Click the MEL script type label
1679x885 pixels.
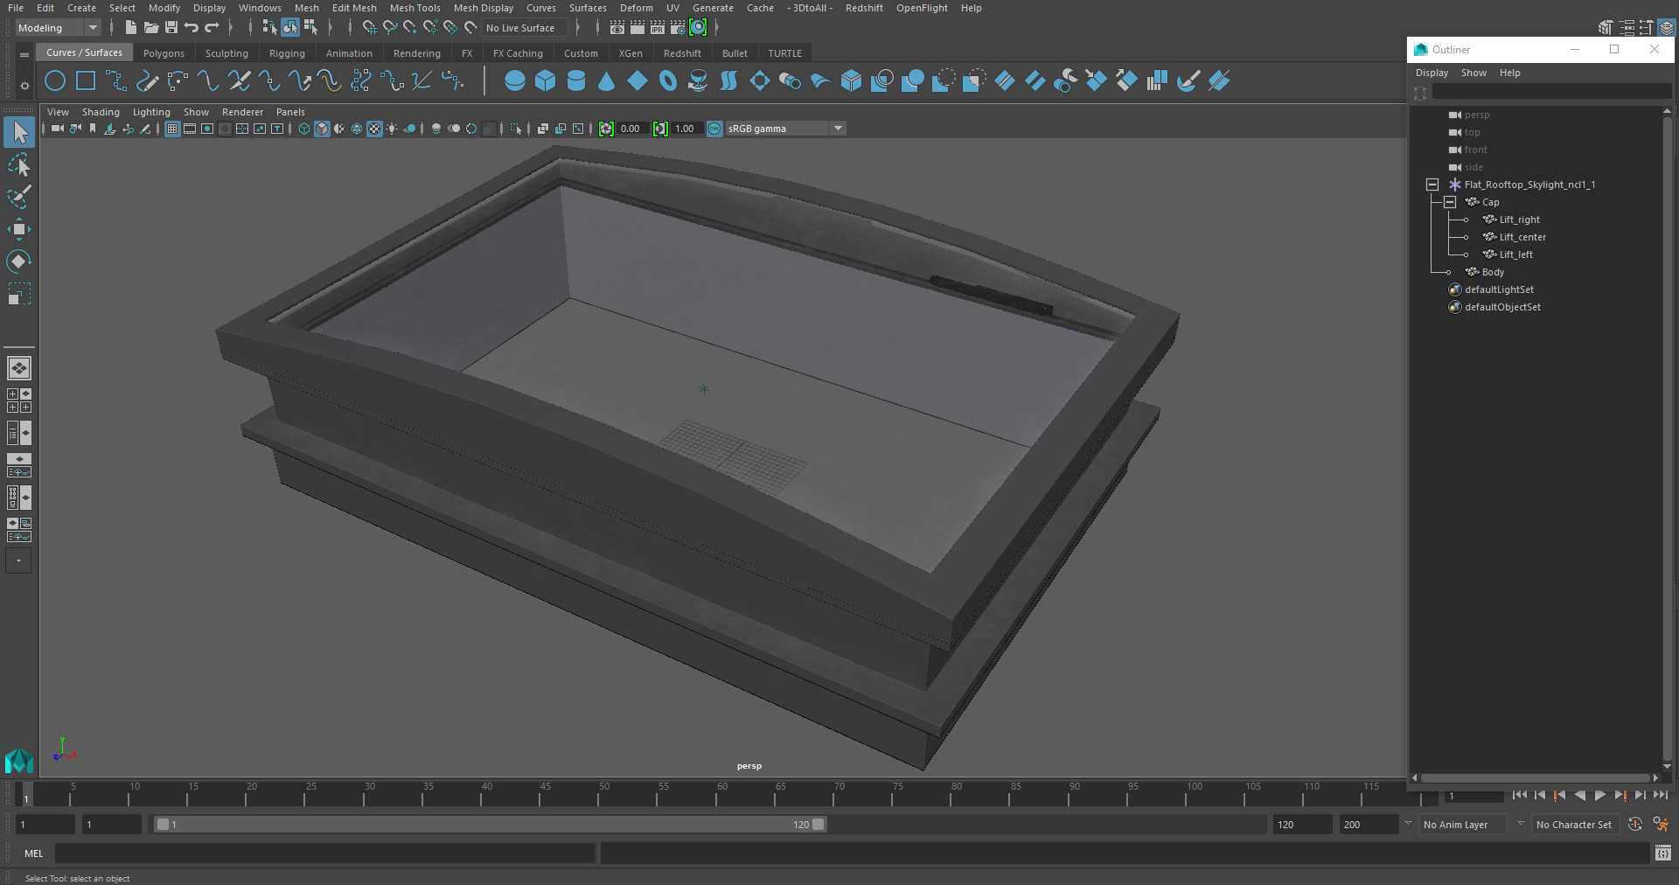click(x=33, y=854)
